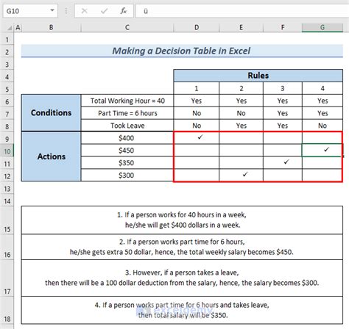This screenshot has height=329, width=349.
Task: Click the 'Conditions' merged cell
Action: 51,113
